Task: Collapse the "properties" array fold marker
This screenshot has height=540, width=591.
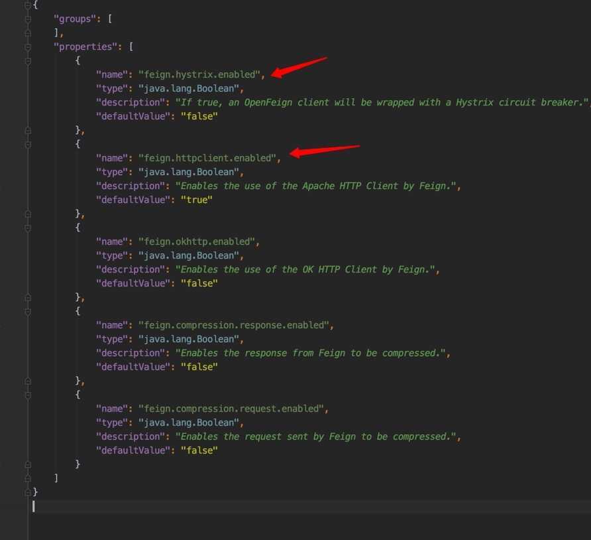Action: click(x=28, y=47)
